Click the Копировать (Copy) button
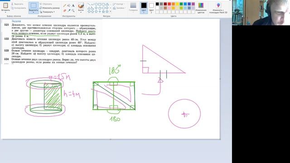The height and width of the screenshot is (163, 290). coord(19,8)
